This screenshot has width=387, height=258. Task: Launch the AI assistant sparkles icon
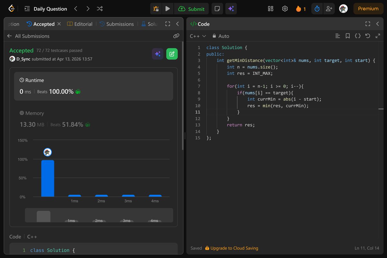click(x=231, y=9)
